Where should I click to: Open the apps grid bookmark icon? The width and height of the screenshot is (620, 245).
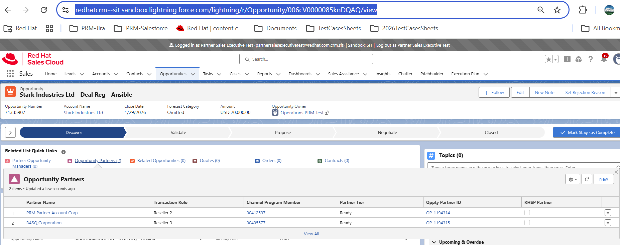click(49, 28)
